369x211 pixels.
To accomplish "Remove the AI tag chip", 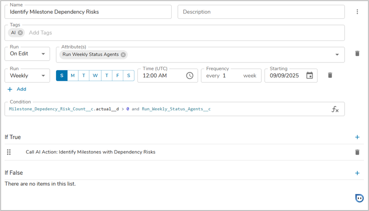I will (20, 33).
